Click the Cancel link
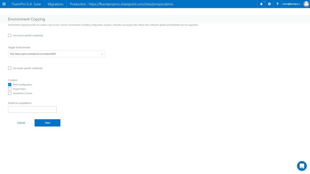 click(21, 123)
